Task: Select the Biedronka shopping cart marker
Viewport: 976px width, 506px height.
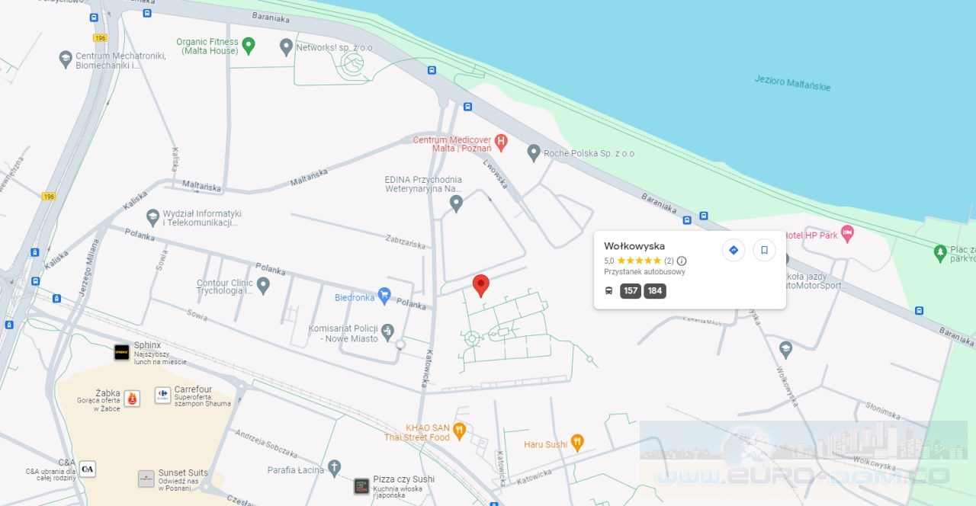Action: [x=384, y=295]
